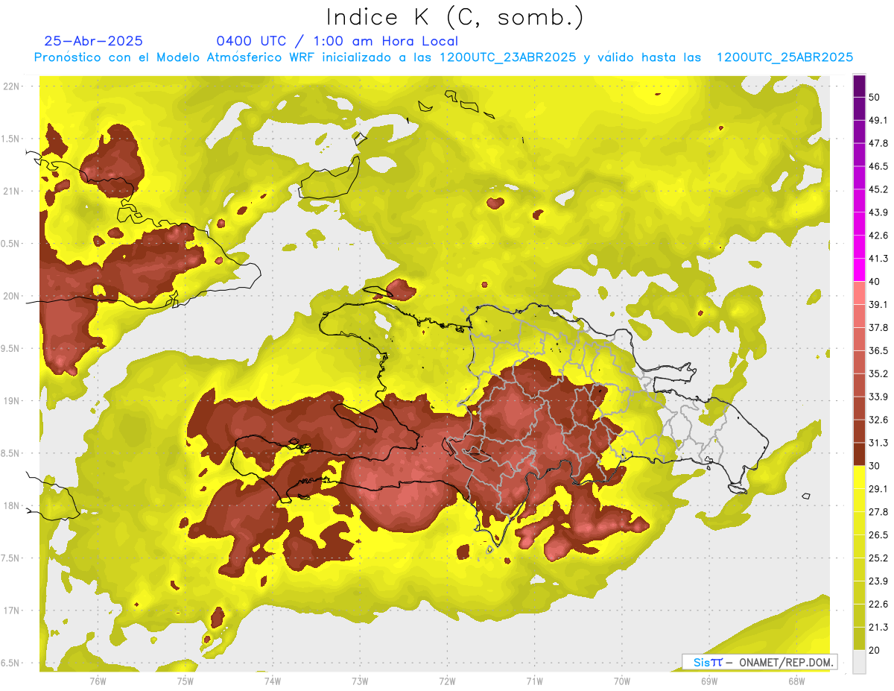
Task: Click the color bar value "36.5"
Action: pos(878,350)
